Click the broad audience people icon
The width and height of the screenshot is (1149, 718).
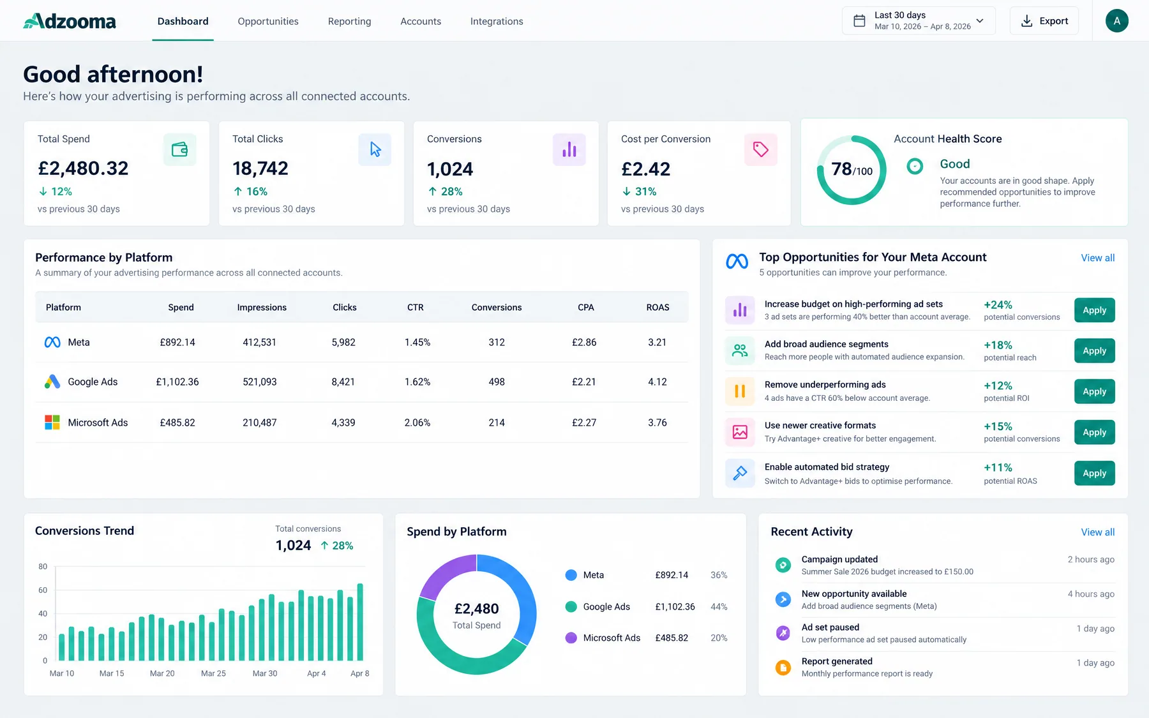tap(740, 350)
